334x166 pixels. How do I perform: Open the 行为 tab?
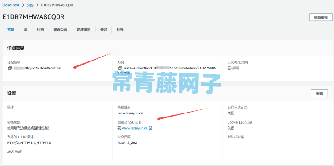point(40,30)
